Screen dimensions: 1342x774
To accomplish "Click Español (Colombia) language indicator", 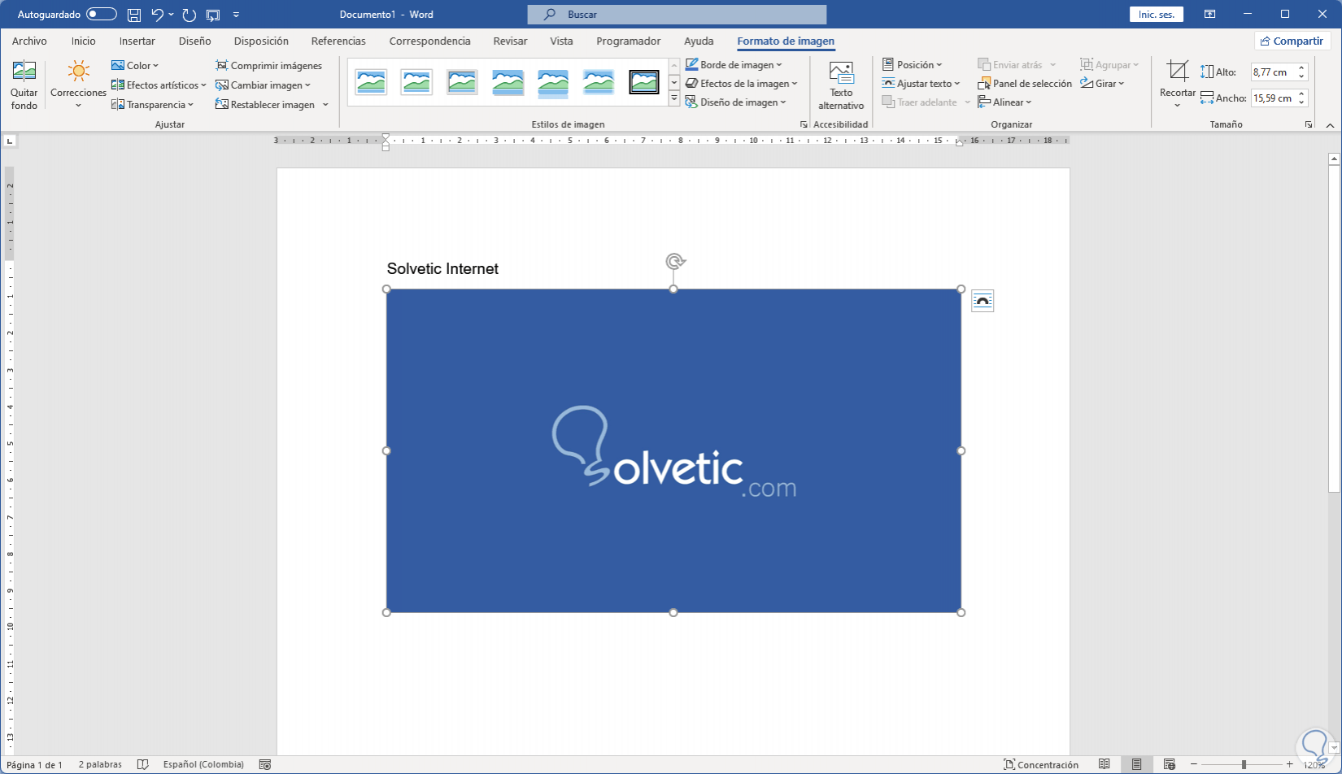I will (203, 764).
